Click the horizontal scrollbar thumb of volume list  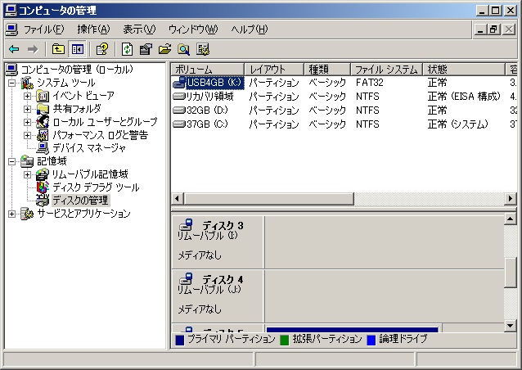[268, 199]
